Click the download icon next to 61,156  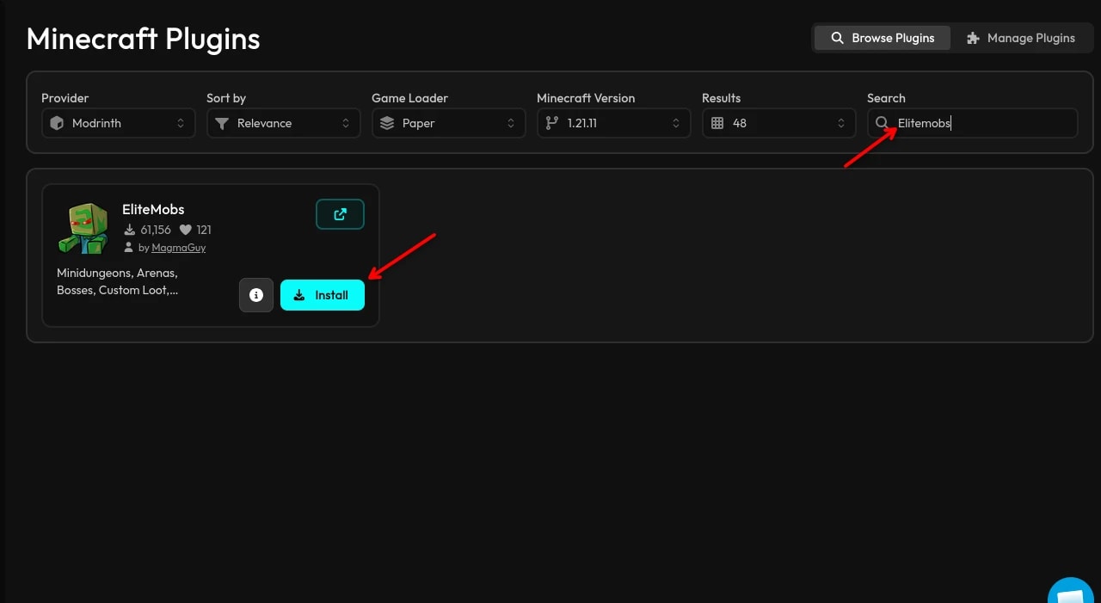(x=130, y=230)
